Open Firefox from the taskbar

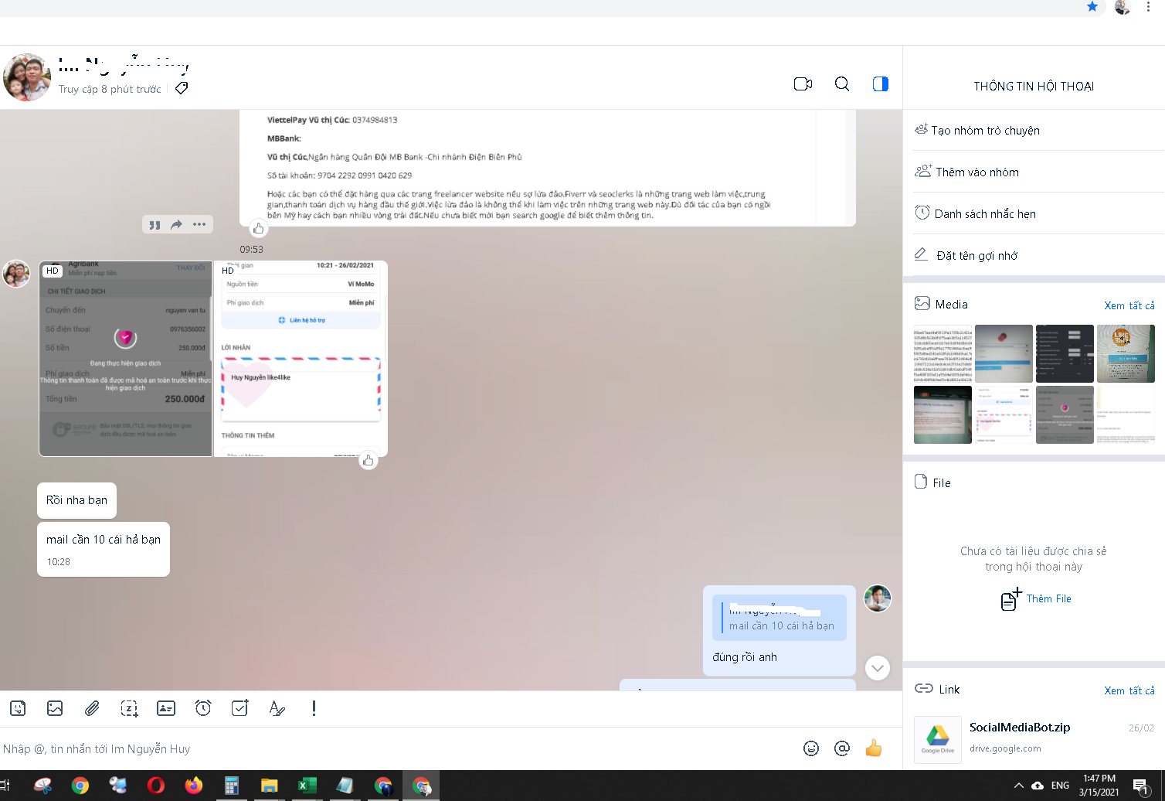click(x=193, y=786)
